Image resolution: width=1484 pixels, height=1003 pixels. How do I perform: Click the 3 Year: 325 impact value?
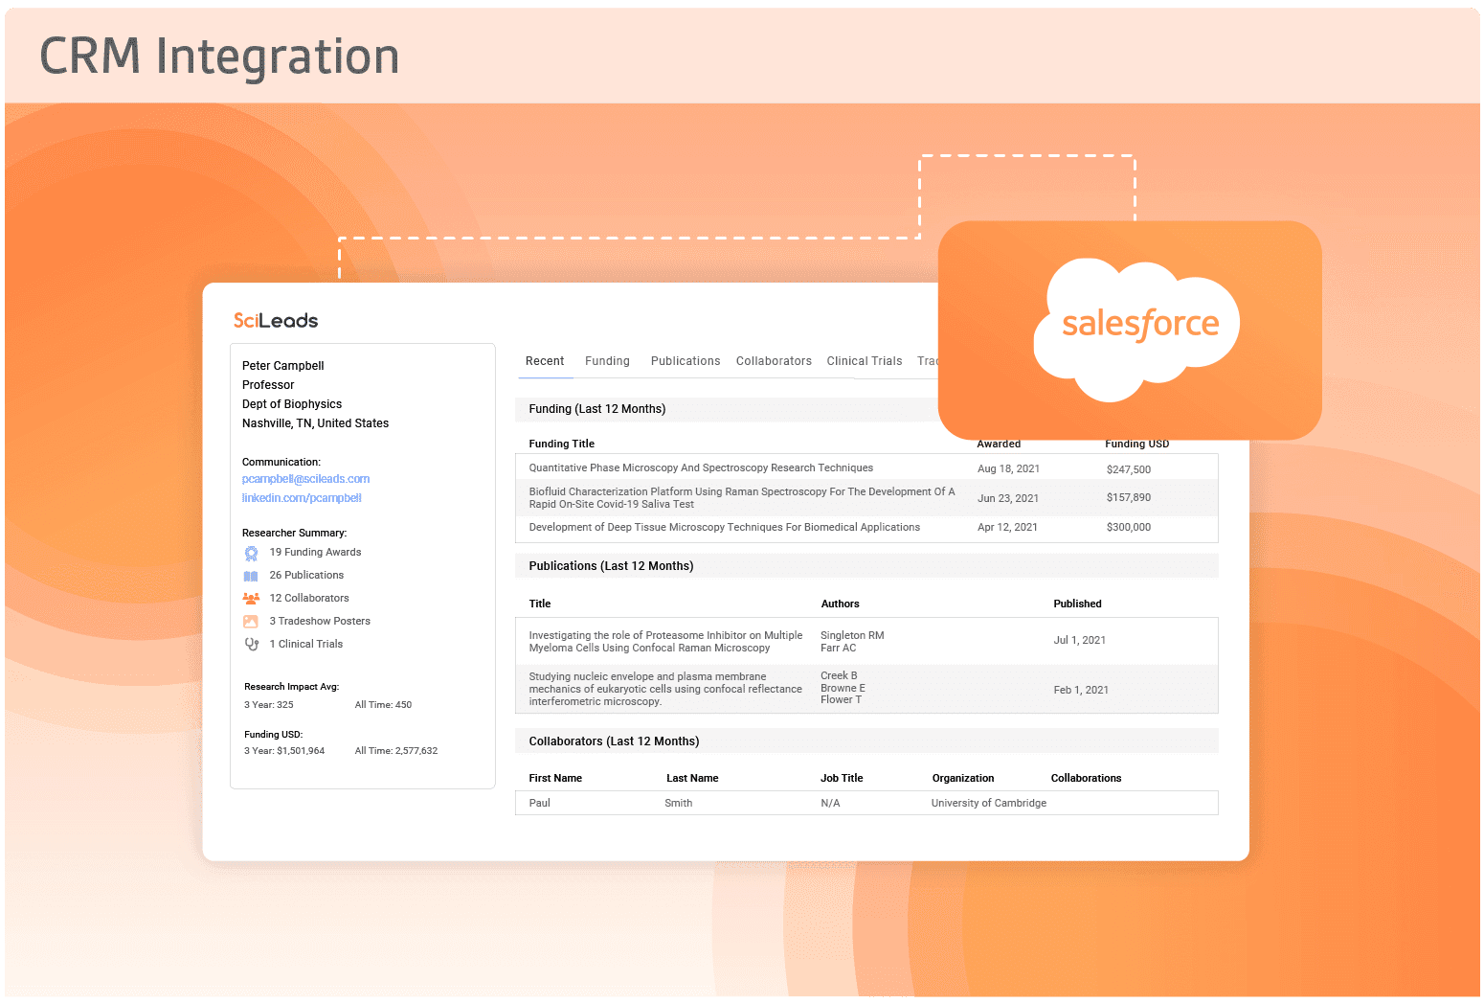pyautogui.click(x=268, y=705)
